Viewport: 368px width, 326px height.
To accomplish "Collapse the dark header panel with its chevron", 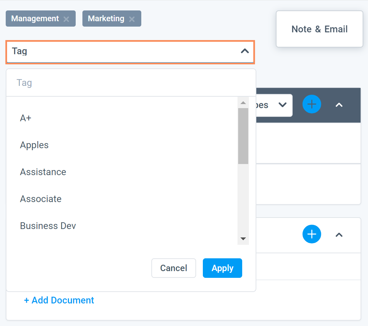I will point(339,105).
